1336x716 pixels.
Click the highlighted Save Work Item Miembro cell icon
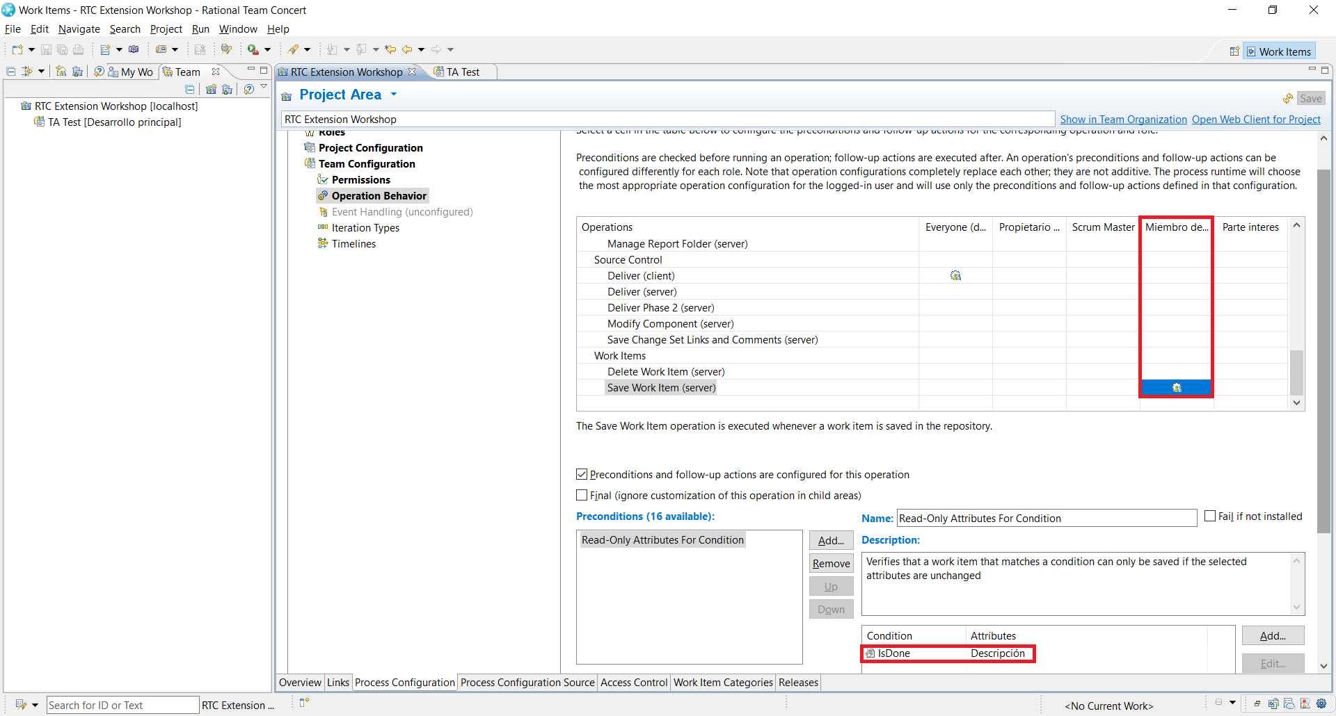pyautogui.click(x=1177, y=388)
